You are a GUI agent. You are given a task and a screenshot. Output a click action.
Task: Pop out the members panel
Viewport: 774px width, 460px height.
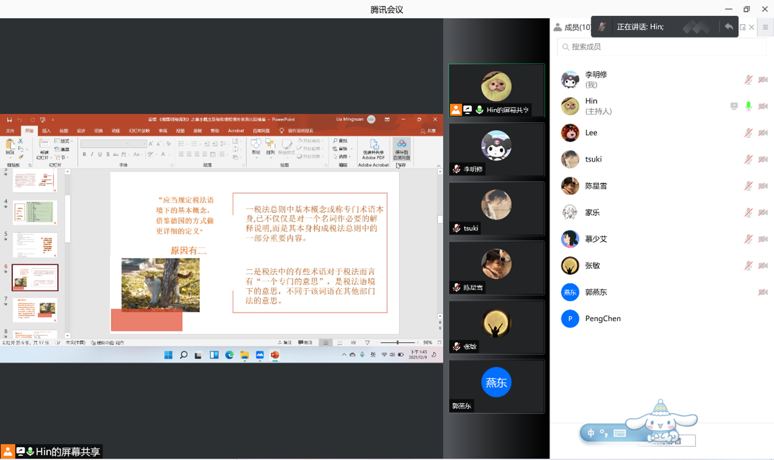click(742, 27)
